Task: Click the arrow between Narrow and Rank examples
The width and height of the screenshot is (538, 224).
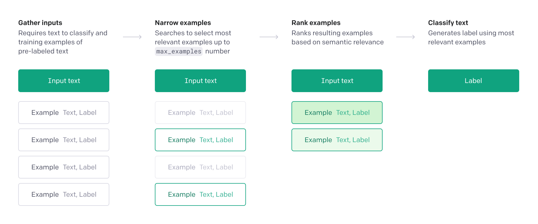Action: (269, 37)
